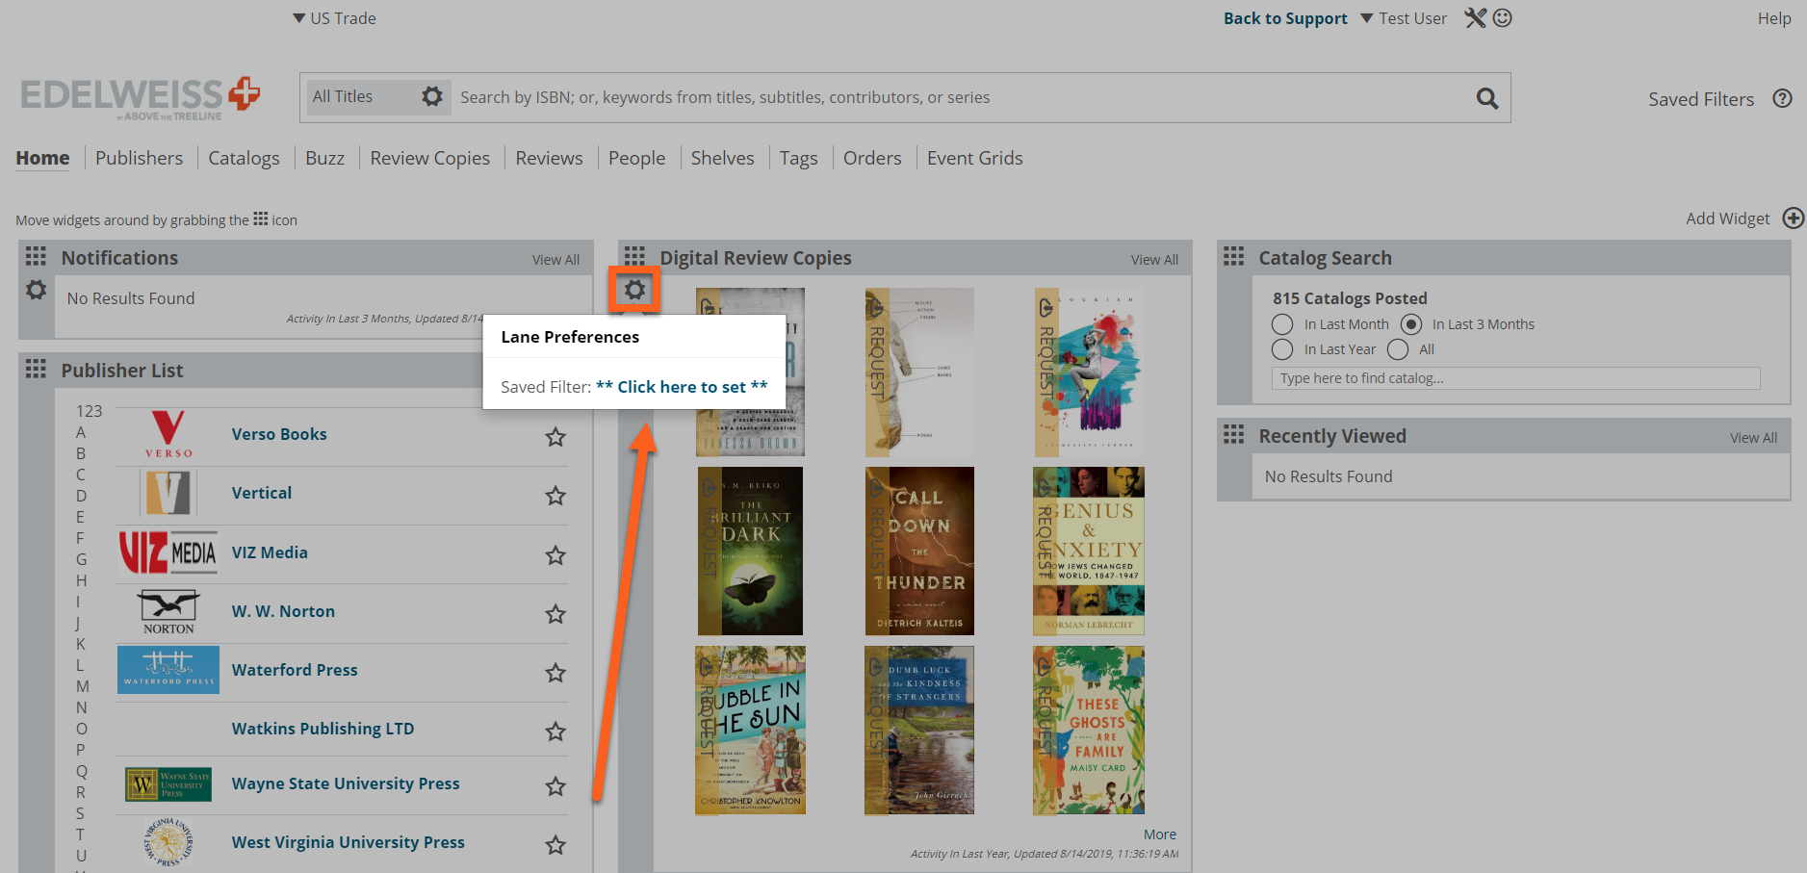Click the Edelweiss+ logo
This screenshot has height=873, width=1807.
coord(141,97)
